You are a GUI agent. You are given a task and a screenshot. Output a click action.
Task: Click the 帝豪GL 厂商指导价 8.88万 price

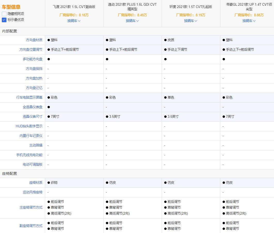coord(249,15)
